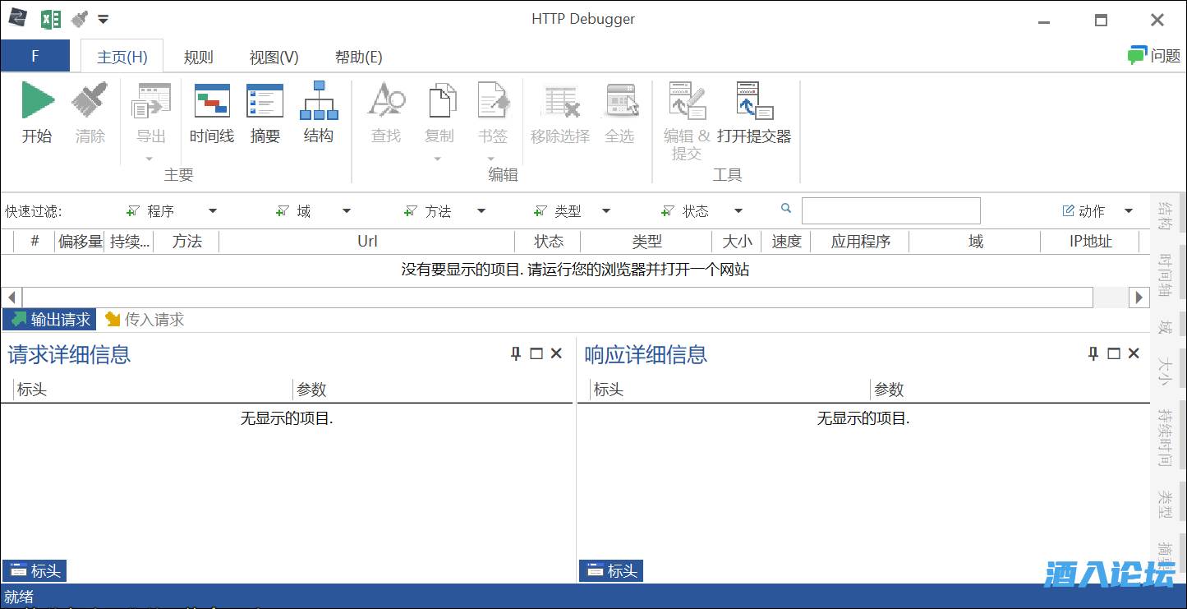This screenshot has height=609, width=1187.
Task: Launch the 打开提交器 submitter tool
Action: 755,115
